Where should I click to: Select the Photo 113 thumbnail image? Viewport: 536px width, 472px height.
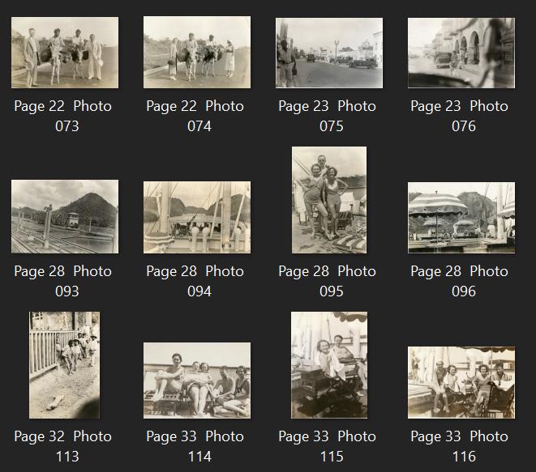[64, 365]
